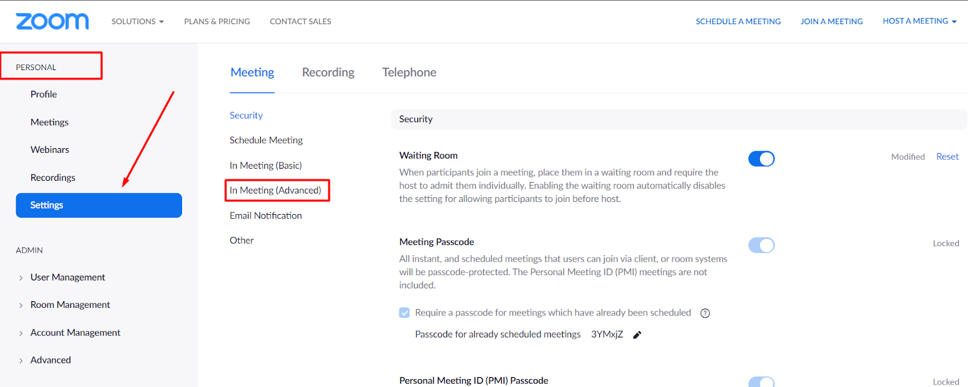Open Contact Sales
This screenshot has height=387, width=968.
pos(301,21)
